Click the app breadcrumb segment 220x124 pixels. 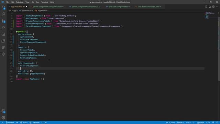click(x=15, y=11)
